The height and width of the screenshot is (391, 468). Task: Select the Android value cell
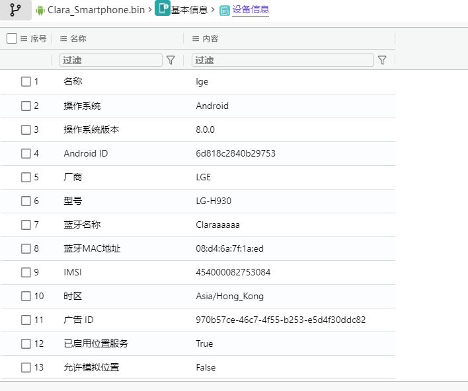(x=212, y=106)
